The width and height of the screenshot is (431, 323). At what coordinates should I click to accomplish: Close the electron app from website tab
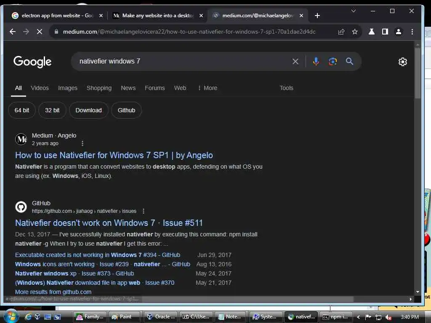coord(101,16)
